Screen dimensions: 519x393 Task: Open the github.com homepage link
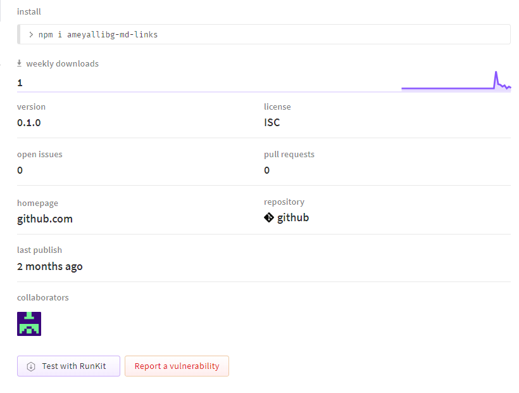45,219
